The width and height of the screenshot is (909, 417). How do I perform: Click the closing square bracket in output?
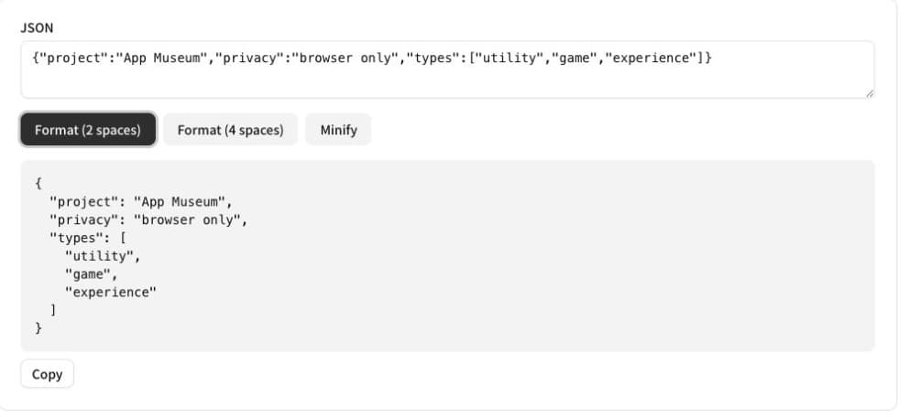[x=53, y=311]
